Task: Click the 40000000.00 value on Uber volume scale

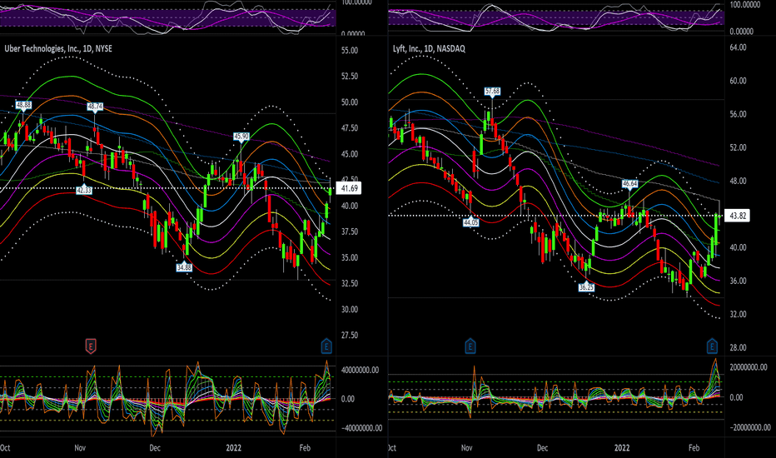Action: coord(360,370)
